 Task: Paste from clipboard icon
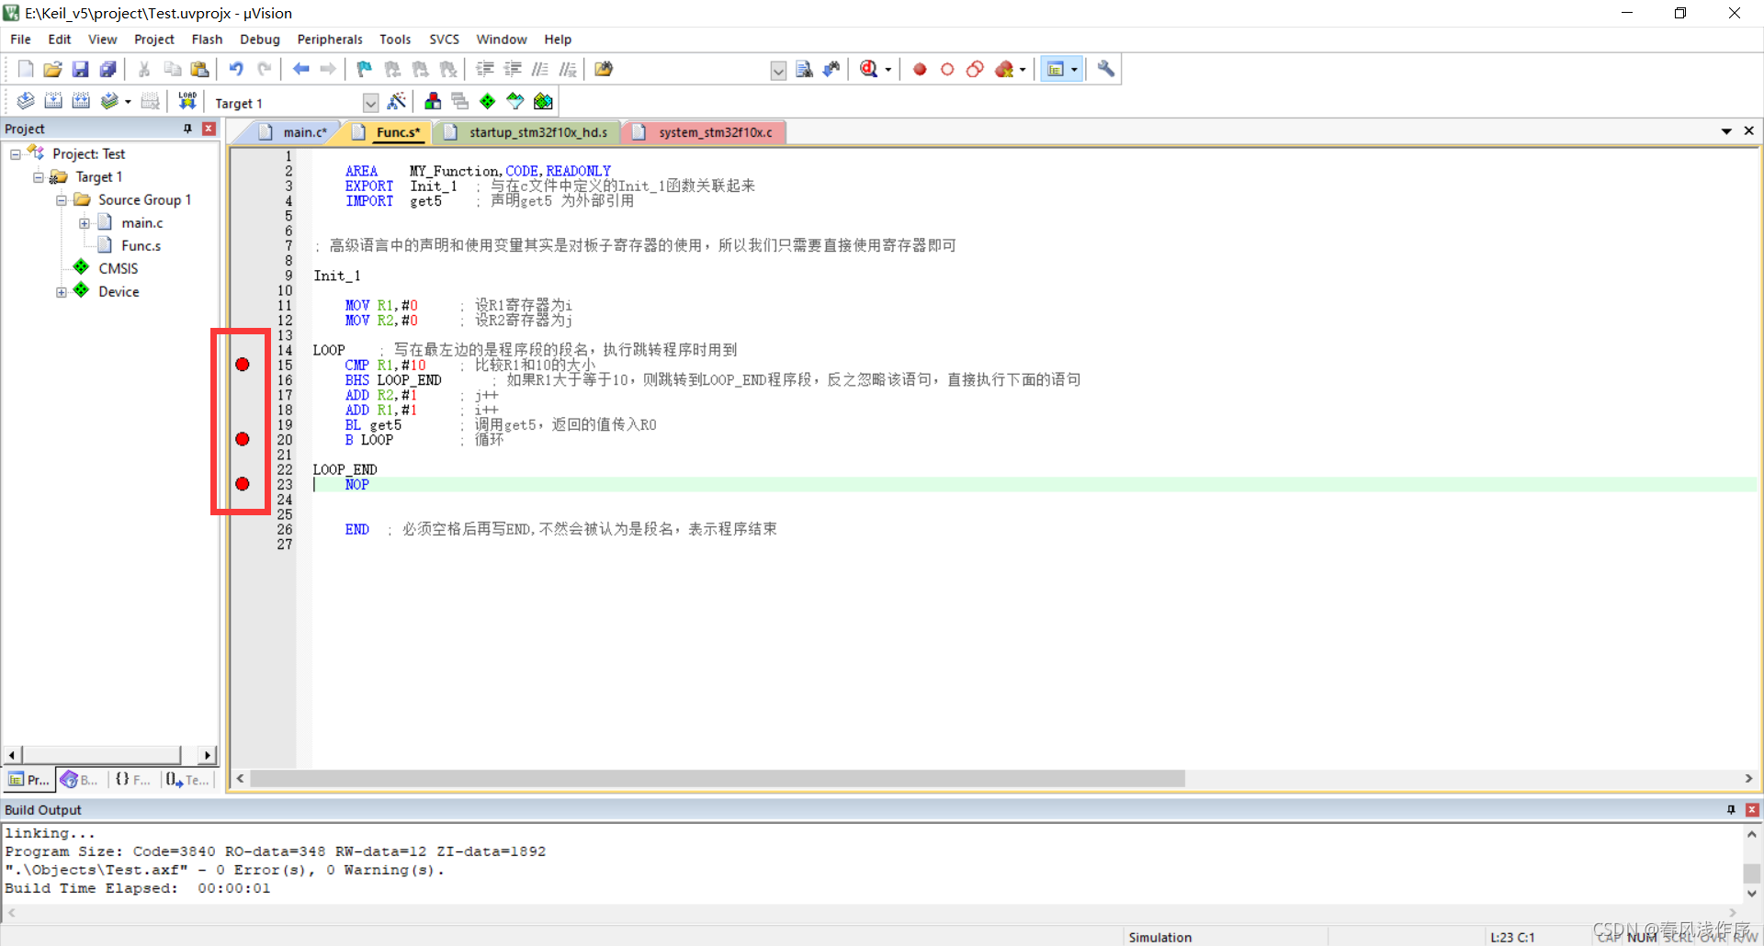point(199,69)
